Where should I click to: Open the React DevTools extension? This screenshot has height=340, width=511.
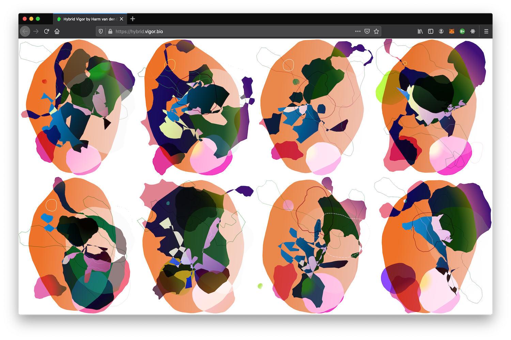[473, 31]
